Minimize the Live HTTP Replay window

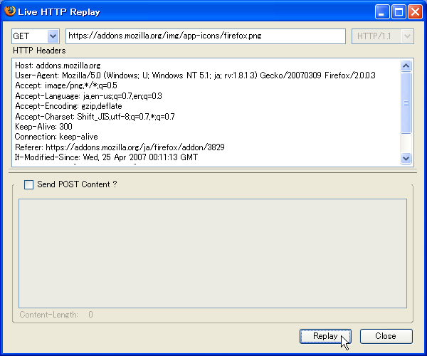point(381,12)
